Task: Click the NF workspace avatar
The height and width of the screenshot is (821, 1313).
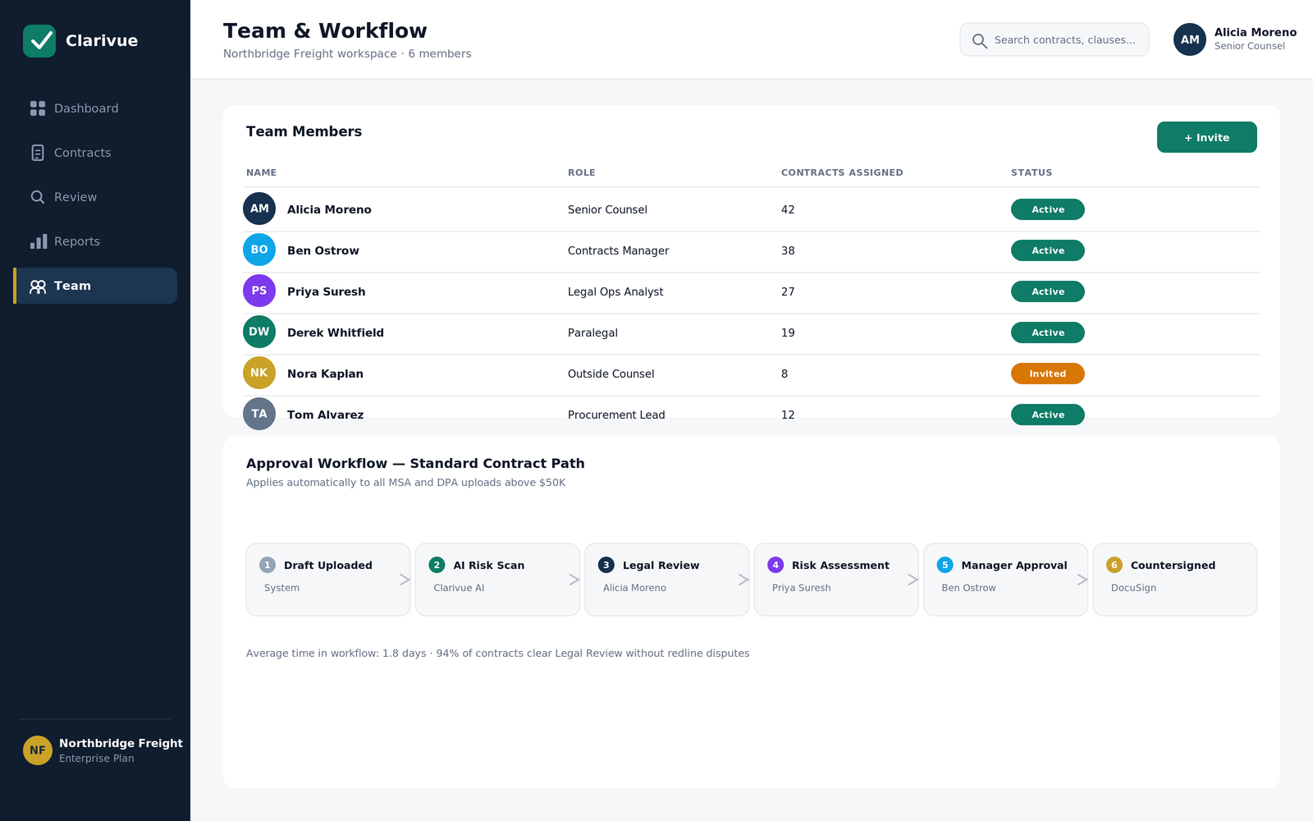Action: [38, 750]
